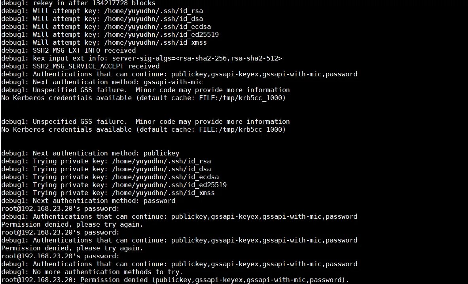
Task: Click the id_ecdsa path in 'Will attempt key' line
Action: click(x=157, y=27)
